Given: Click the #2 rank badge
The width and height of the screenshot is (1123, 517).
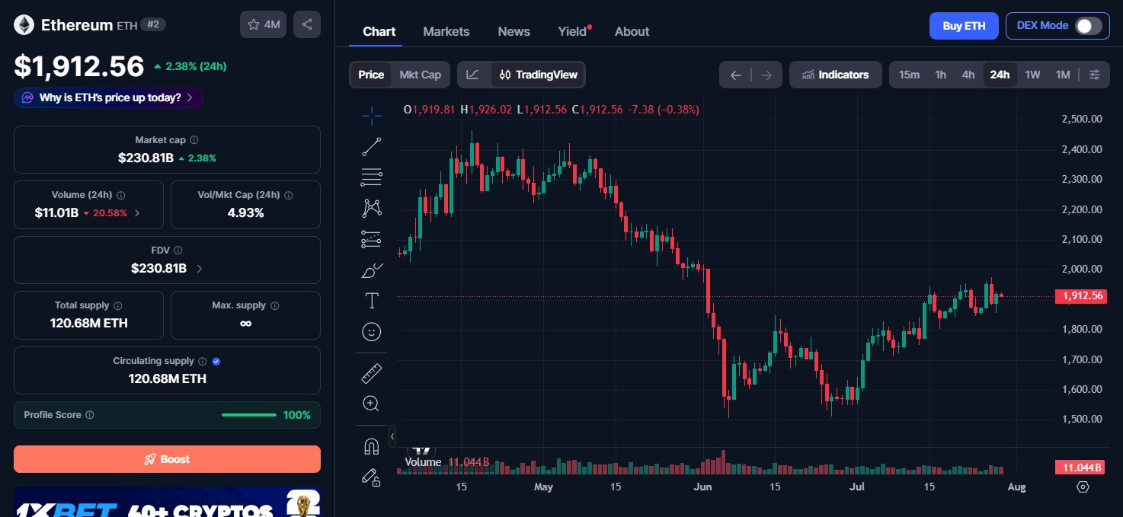Looking at the screenshot, I should click(x=153, y=24).
